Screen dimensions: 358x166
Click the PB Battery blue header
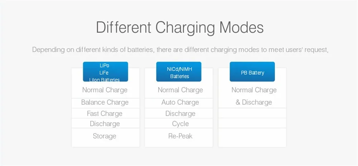(252, 72)
